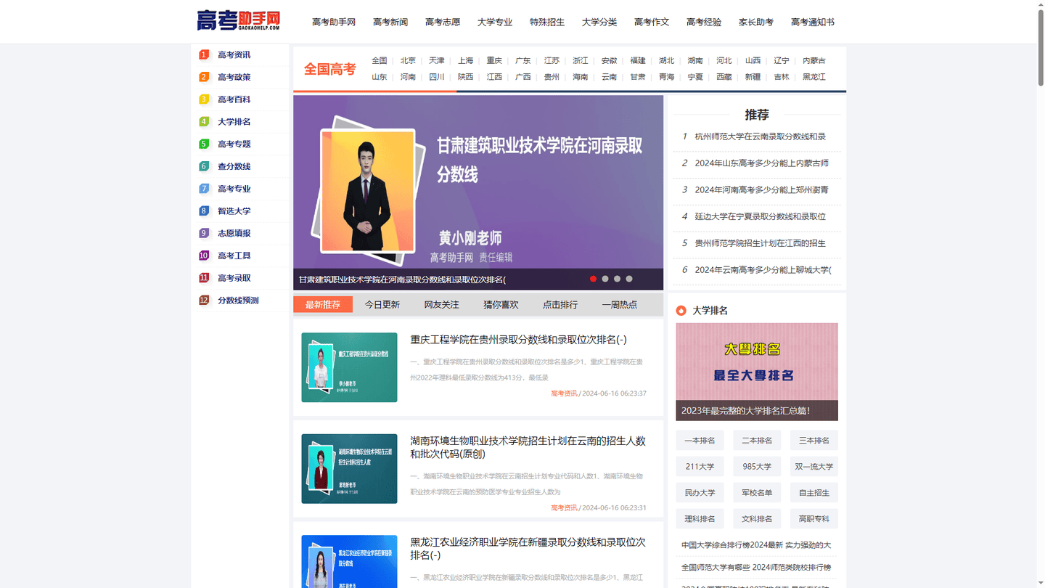Click the 双一流大学 button
The width and height of the screenshot is (1045, 588).
click(814, 467)
